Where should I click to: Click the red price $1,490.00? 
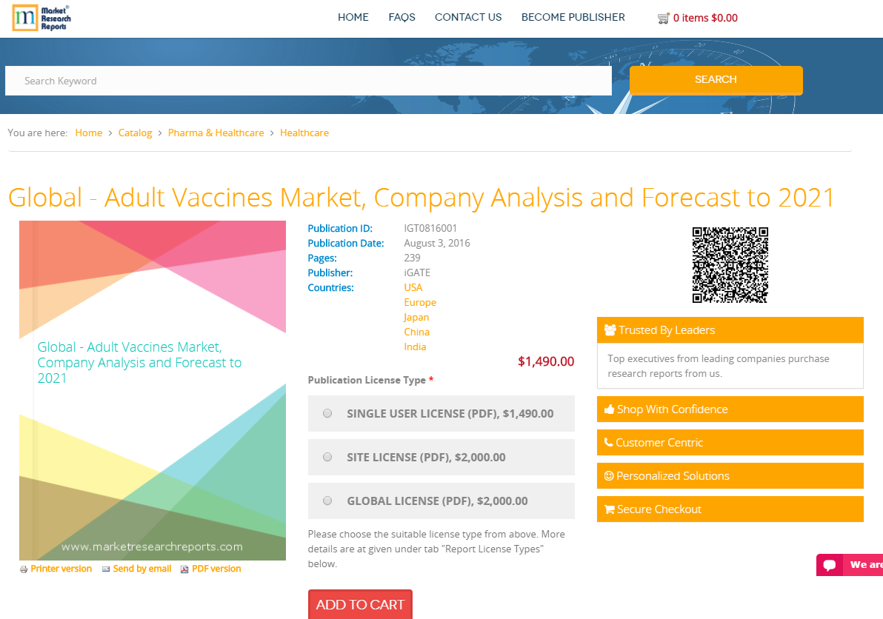point(546,361)
